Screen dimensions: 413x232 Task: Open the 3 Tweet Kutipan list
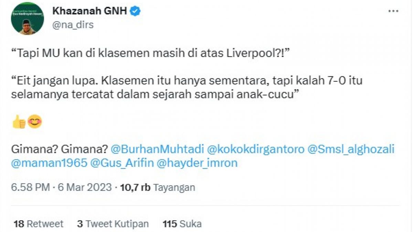click(x=113, y=224)
